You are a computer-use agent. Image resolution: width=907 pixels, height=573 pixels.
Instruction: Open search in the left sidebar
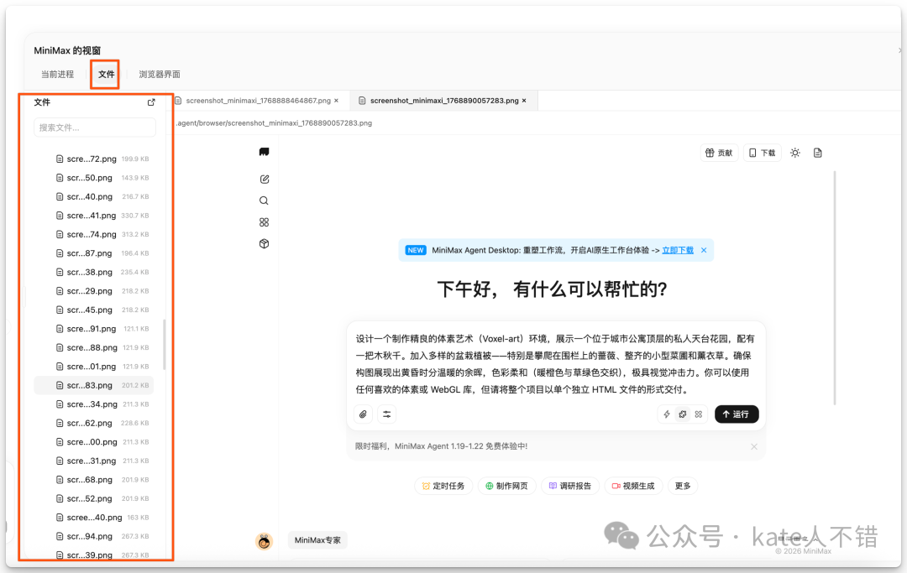click(264, 200)
